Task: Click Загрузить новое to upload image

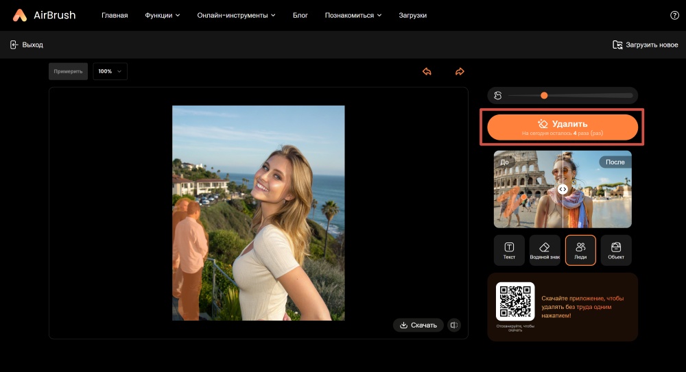Action: (645, 45)
